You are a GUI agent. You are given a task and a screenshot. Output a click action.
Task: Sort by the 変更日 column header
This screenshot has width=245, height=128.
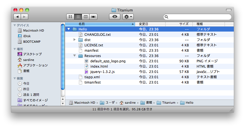[150, 24]
